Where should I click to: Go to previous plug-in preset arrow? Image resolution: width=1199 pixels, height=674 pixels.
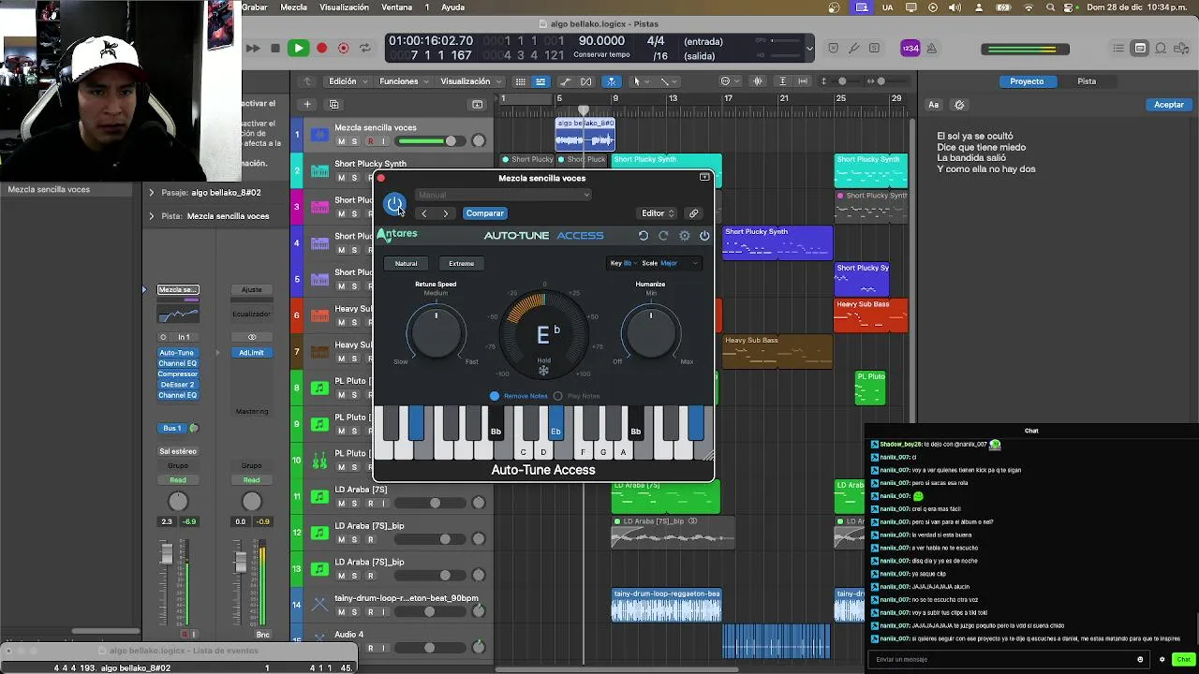tap(424, 213)
